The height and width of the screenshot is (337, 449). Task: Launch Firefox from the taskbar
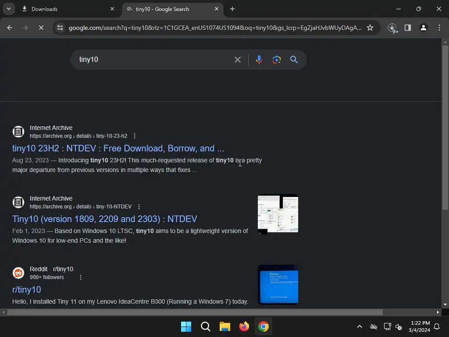(x=244, y=326)
